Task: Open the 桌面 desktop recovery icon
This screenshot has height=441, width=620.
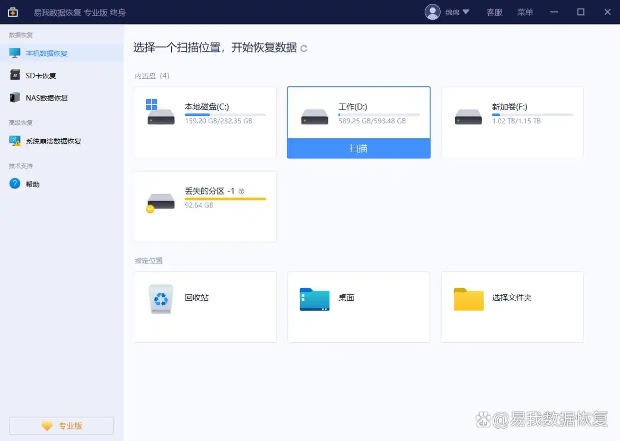Action: click(314, 298)
